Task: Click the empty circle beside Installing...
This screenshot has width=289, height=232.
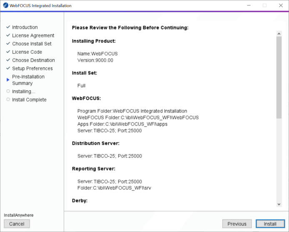Action: point(8,91)
